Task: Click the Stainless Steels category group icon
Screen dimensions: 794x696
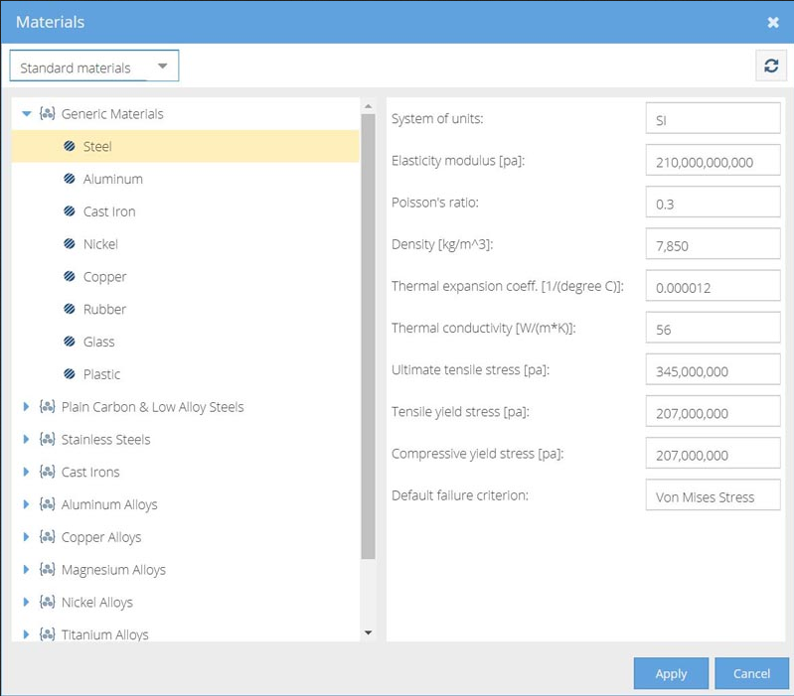Action: pos(47,440)
